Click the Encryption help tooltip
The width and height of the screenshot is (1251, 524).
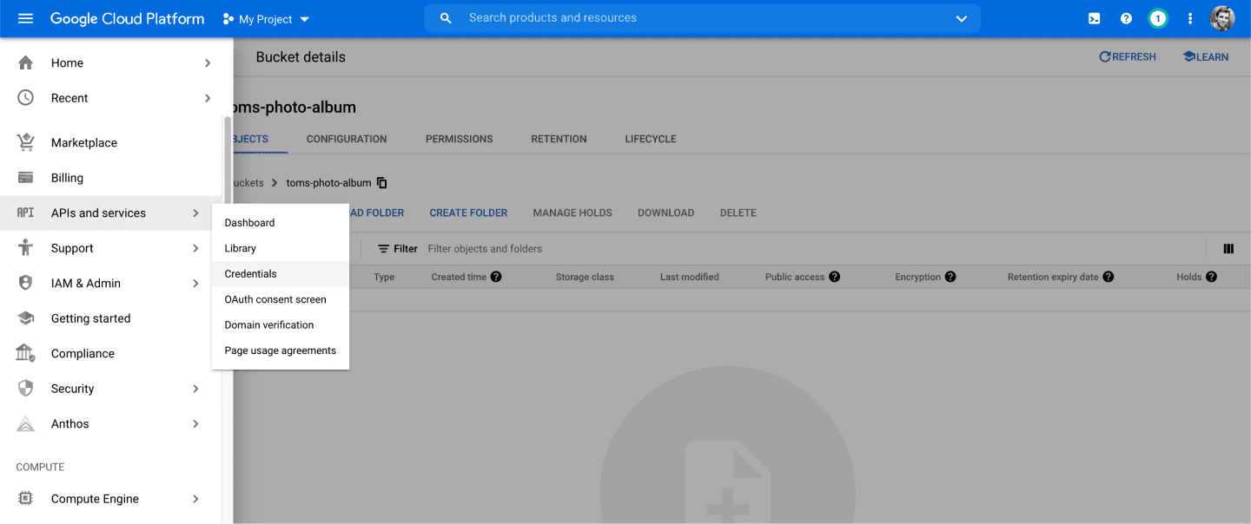pyautogui.click(x=950, y=276)
